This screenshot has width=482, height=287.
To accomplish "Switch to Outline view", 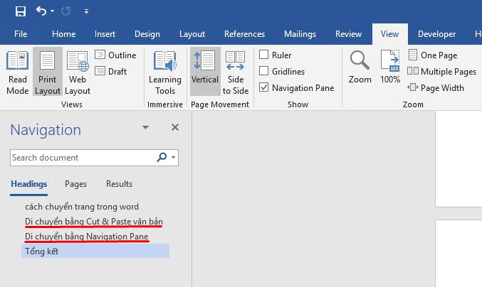I will (x=115, y=55).
